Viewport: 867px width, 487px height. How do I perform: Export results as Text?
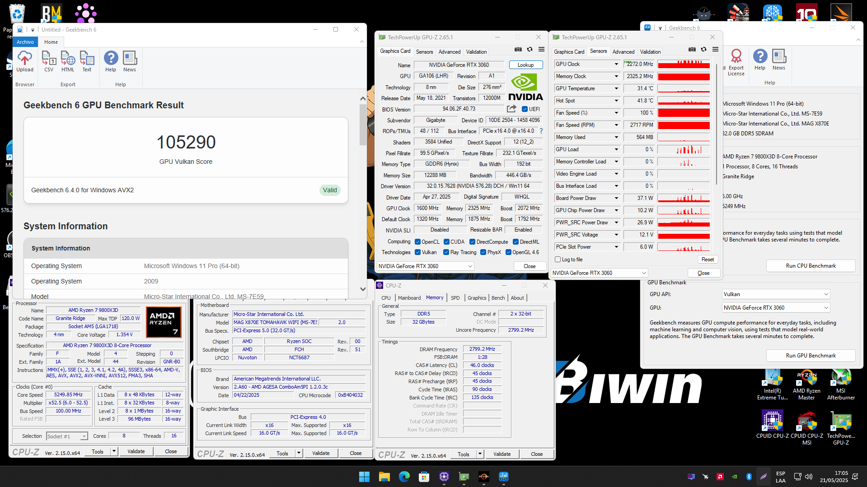[87, 61]
